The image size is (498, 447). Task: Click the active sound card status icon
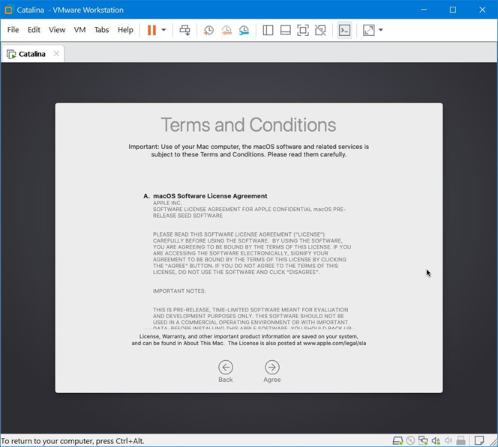coord(436,441)
